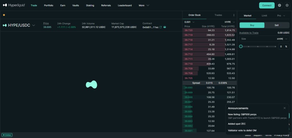Select the Buy side toggle
Viewport: 292px width, 138px height.
click(252, 25)
